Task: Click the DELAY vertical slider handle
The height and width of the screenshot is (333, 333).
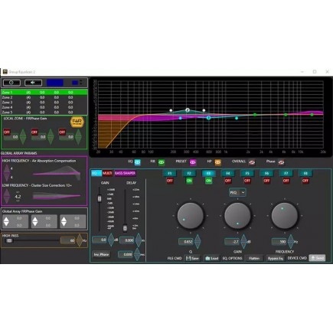Action: pos(125,227)
